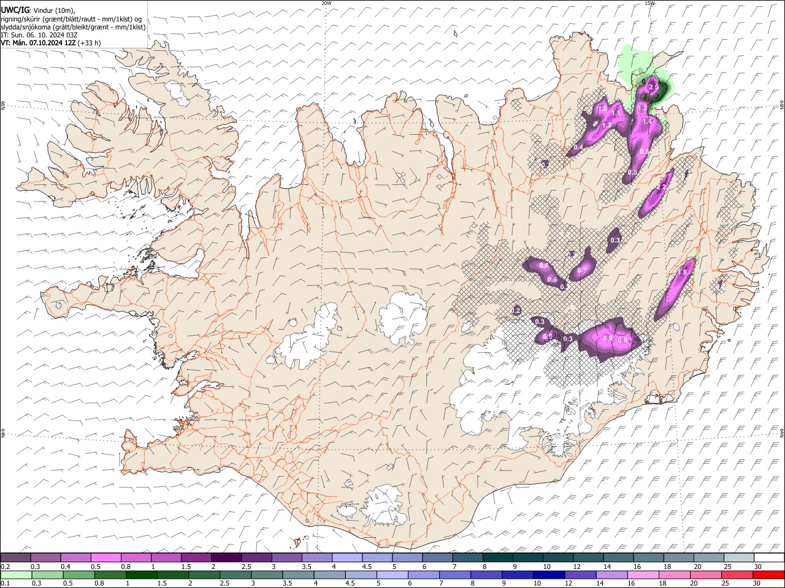Click the 0.4 precipitation value on the map
Viewport: 785px width, 588px height.
[x=578, y=148]
